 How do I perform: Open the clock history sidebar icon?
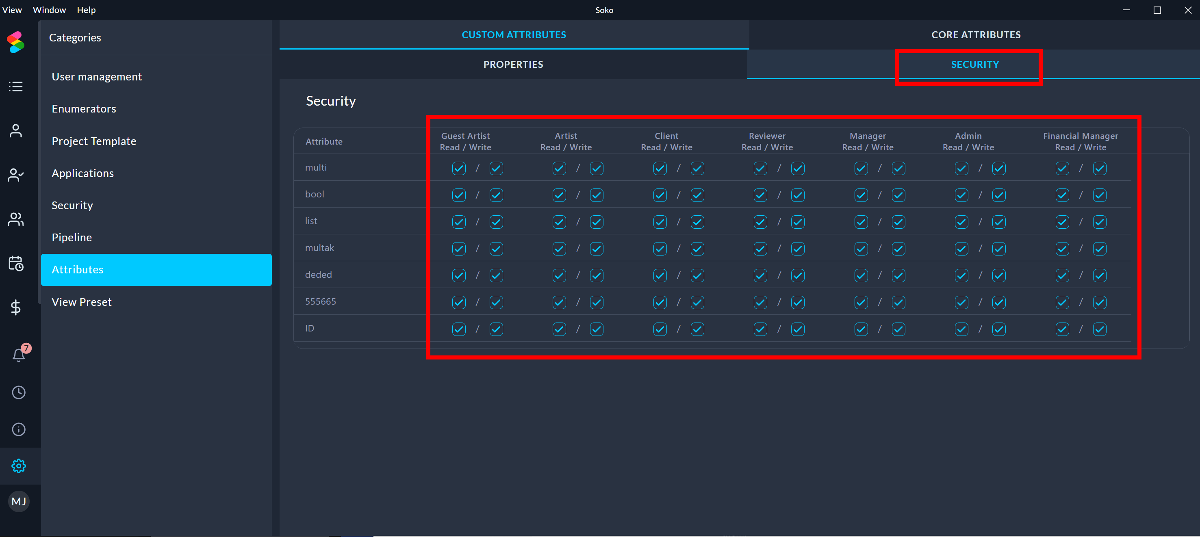coord(19,392)
